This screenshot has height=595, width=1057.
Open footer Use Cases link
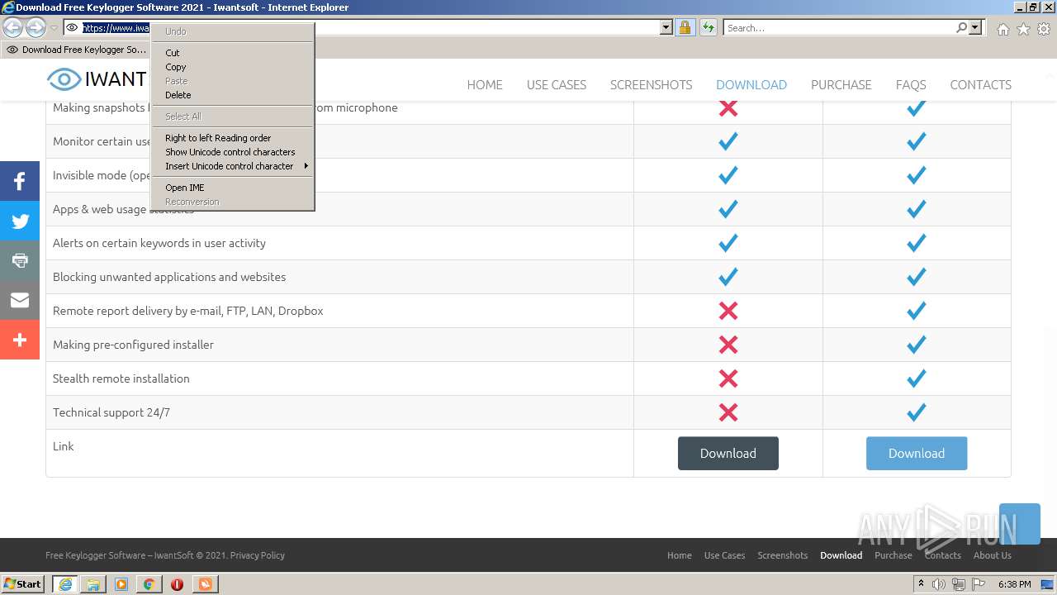(x=725, y=555)
